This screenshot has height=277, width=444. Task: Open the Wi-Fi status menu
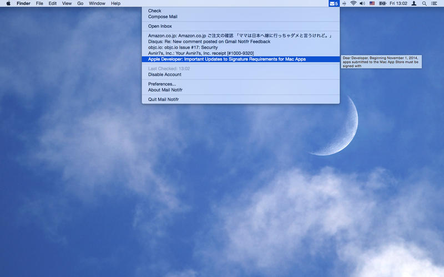[353, 3]
